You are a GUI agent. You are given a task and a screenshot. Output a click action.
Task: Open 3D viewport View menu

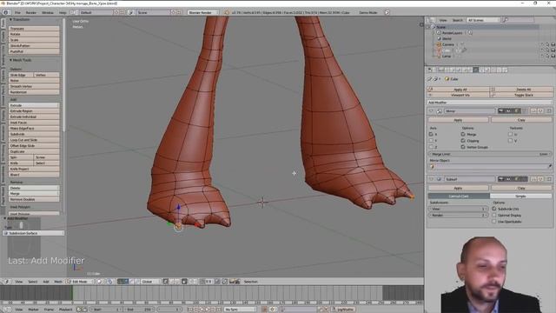pyautogui.click(x=18, y=282)
